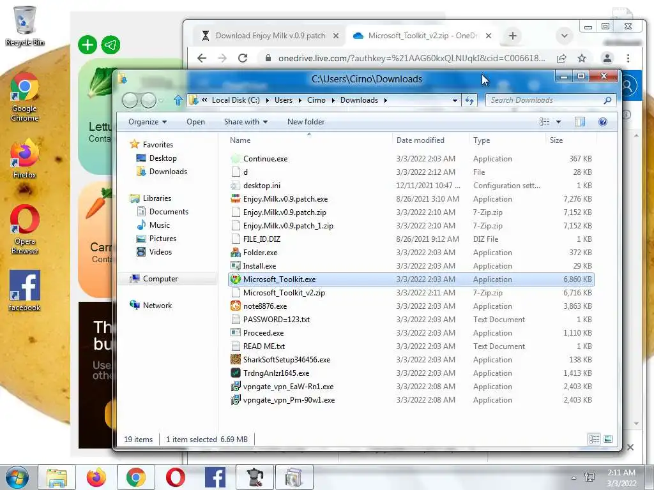
Task: Open the Share with dropdown
Action: pyautogui.click(x=246, y=122)
